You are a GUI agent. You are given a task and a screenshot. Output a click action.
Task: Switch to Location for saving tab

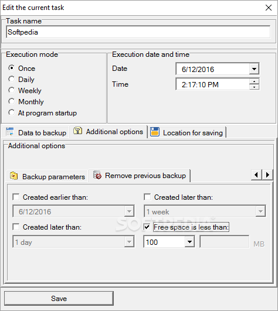(187, 132)
